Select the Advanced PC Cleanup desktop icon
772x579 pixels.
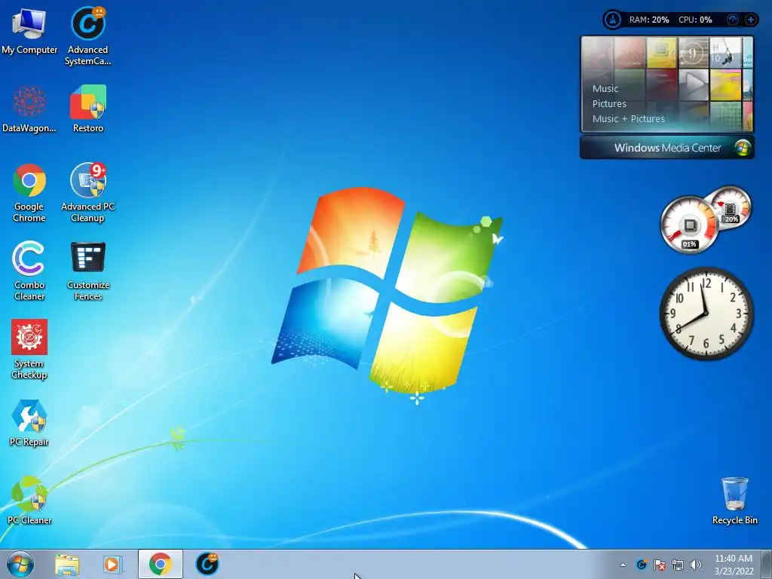(87, 192)
